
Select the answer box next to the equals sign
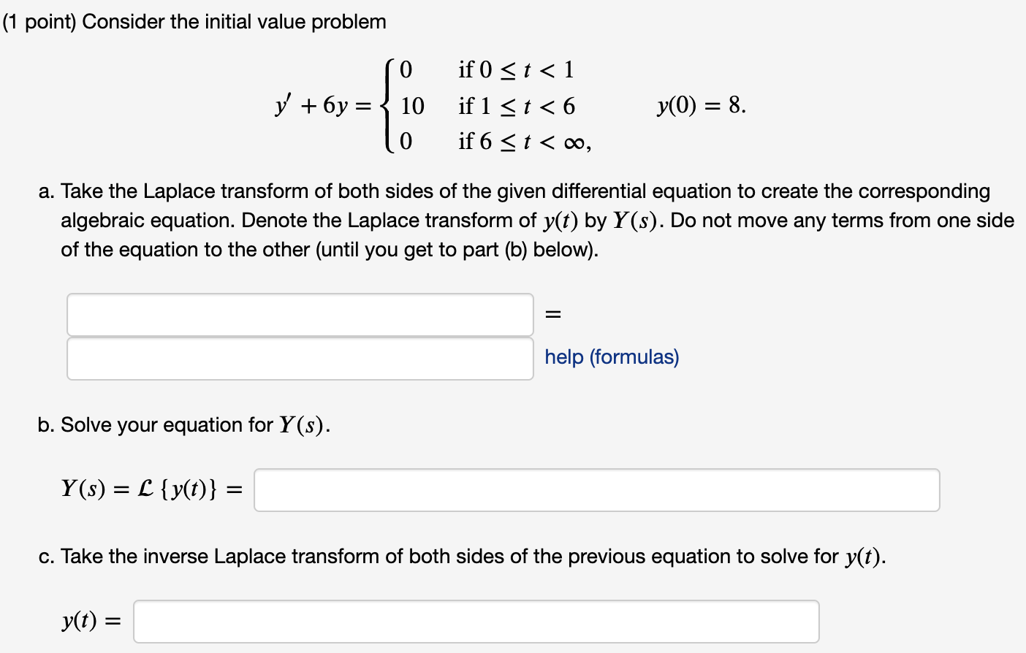300,315
